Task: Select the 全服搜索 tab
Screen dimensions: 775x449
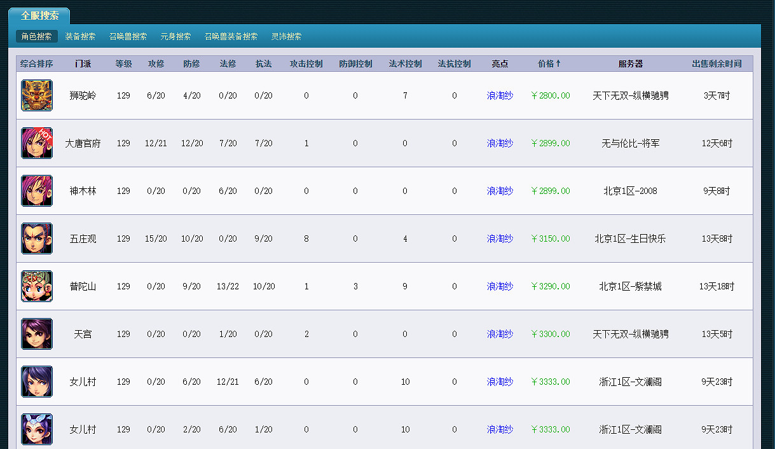Action: pyautogui.click(x=39, y=15)
